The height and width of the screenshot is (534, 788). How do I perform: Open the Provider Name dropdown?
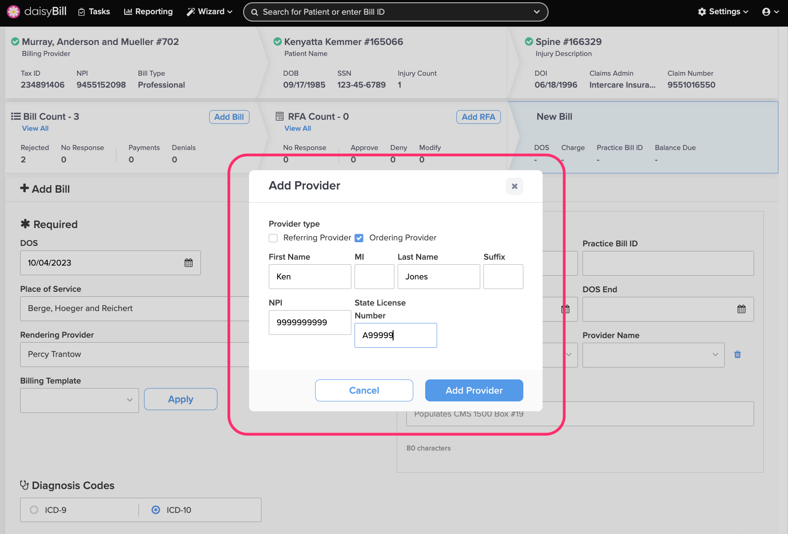(653, 355)
